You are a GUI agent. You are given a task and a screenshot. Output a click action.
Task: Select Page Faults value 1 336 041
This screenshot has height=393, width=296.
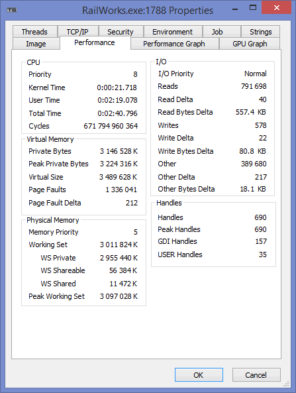121,190
